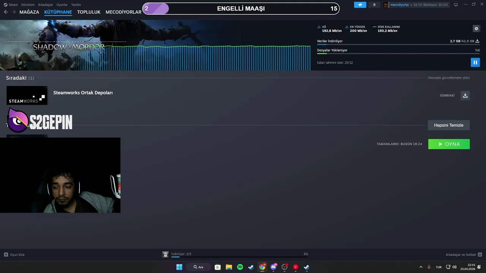Open the Arkadaşlar menu
The image size is (486, 273).
pos(46,5)
